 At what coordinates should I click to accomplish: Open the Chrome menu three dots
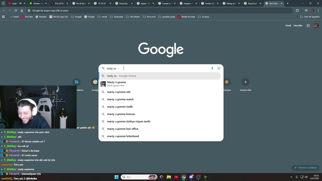coord(318,11)
